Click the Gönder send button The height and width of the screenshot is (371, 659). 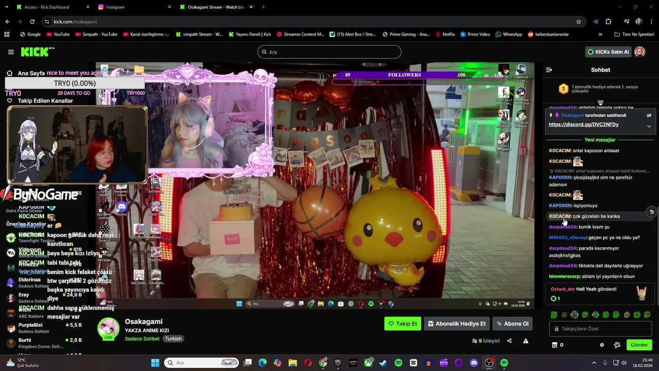click(x=639, y=345)
